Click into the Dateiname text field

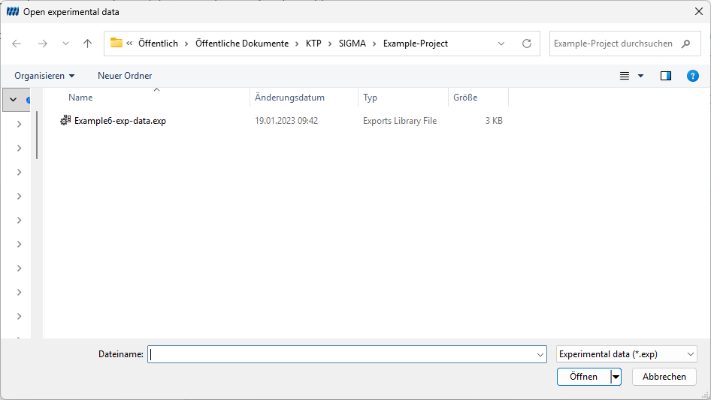[342, 354]
